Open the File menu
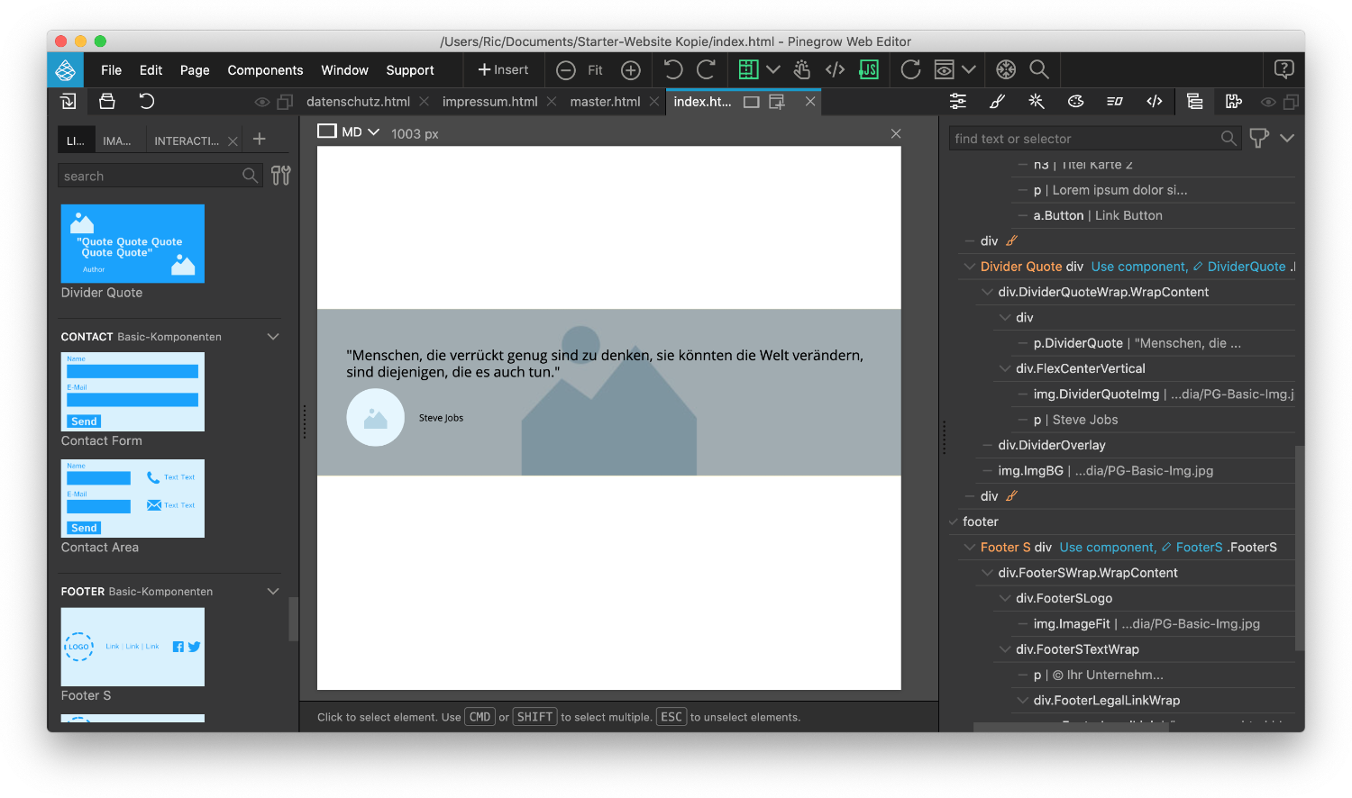Screen dimensions: 1352x798 pos(112,69)
